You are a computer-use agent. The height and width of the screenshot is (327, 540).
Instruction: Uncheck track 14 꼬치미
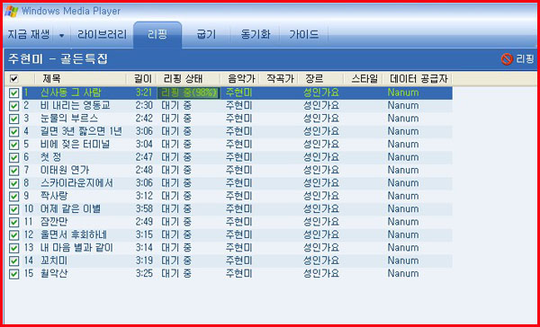click(13, 261)
